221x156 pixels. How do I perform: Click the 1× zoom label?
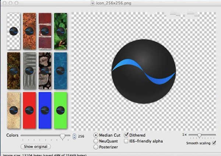(x=185, y=135)
